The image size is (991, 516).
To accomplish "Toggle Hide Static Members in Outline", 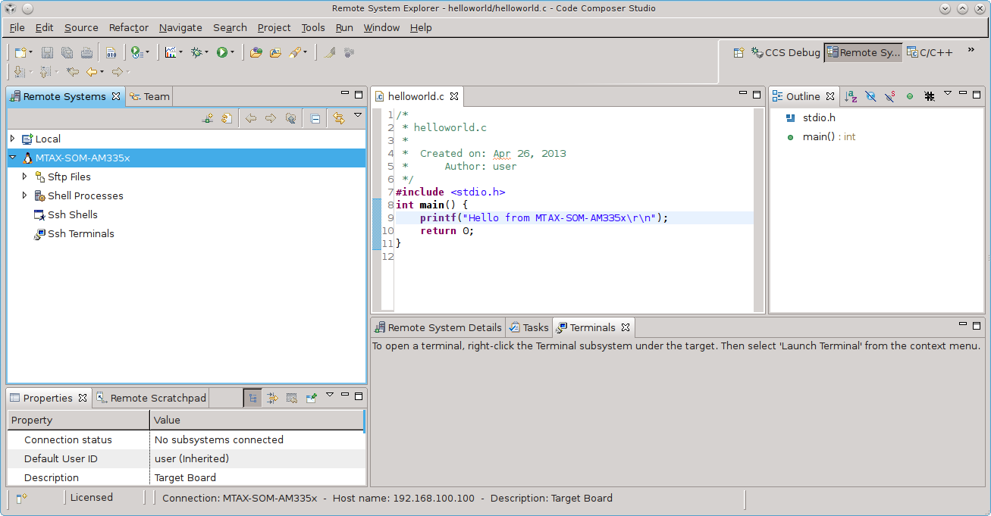I will [890, 96].
